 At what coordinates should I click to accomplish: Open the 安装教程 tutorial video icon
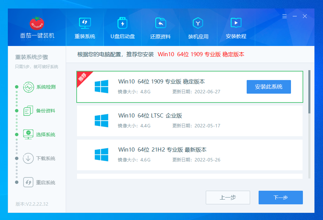coord(236,23)
